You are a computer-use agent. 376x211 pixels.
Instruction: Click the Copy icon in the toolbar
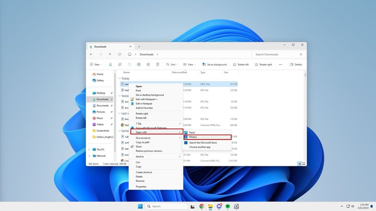[120, 64]
